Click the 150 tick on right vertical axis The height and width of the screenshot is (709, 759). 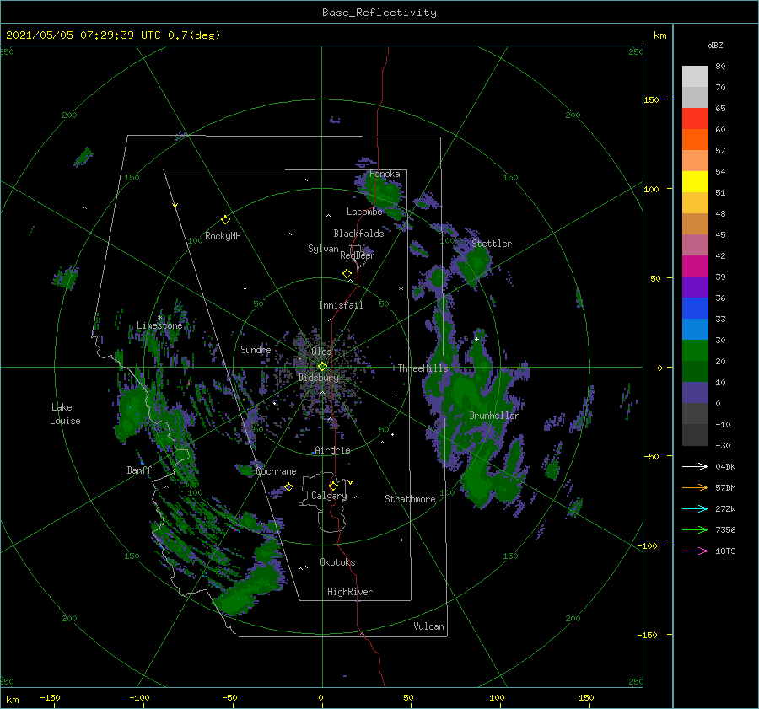[651, 99]
